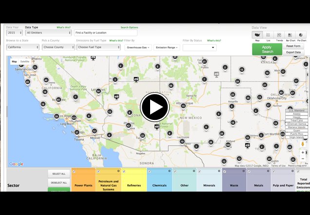
Task: Select the facility icon near Gila National Forest
Action: tap(157, 127)
